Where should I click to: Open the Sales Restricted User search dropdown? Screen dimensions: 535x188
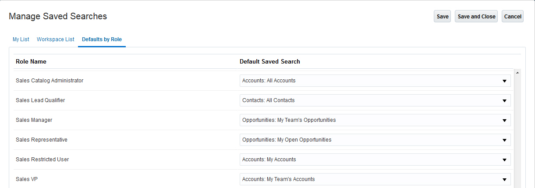click(x=375, y=160)
